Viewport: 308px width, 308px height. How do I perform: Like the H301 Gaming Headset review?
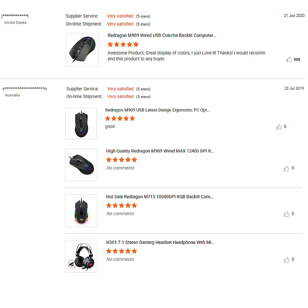287,260
